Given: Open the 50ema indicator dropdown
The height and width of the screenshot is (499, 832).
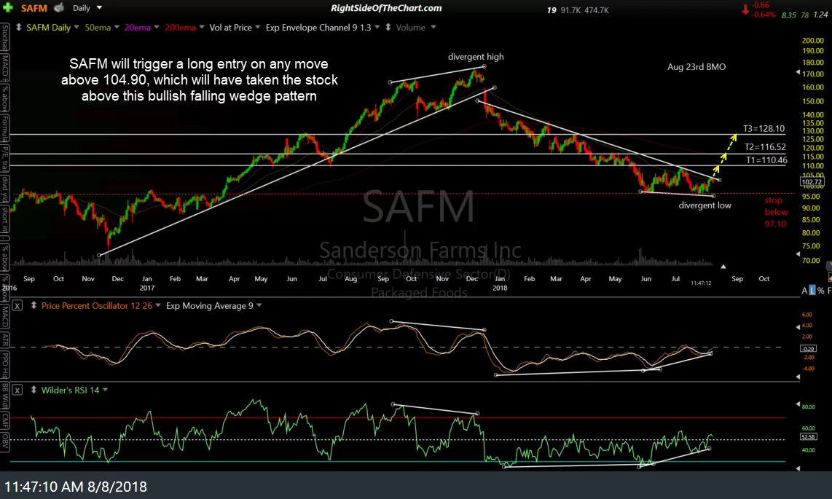Looking at the screenshot, I should 117,27.
